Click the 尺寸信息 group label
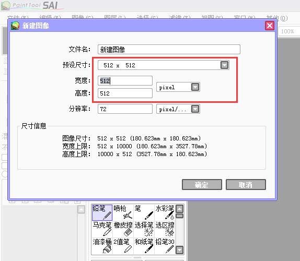This screenshot has height=261, width=300. 33,126
